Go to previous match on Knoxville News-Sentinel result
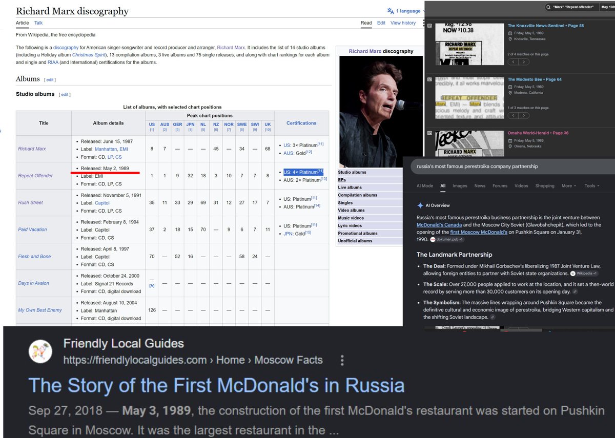Viewport: 615px width, 438px height. [x=513, y=61]
